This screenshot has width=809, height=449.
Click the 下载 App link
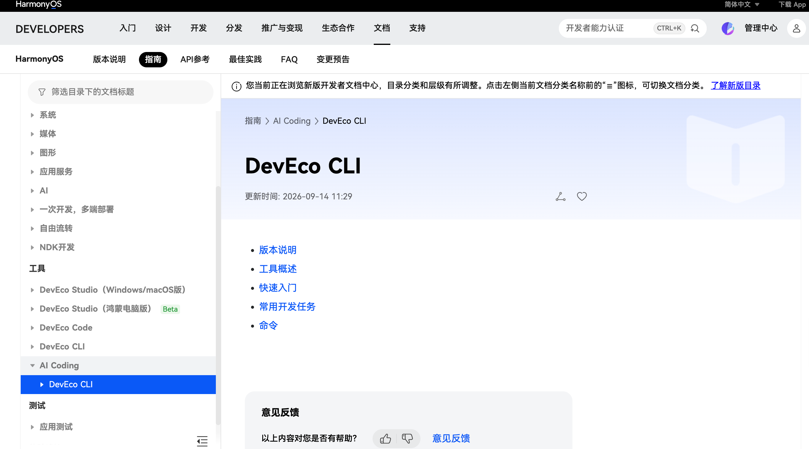[792, 4]
